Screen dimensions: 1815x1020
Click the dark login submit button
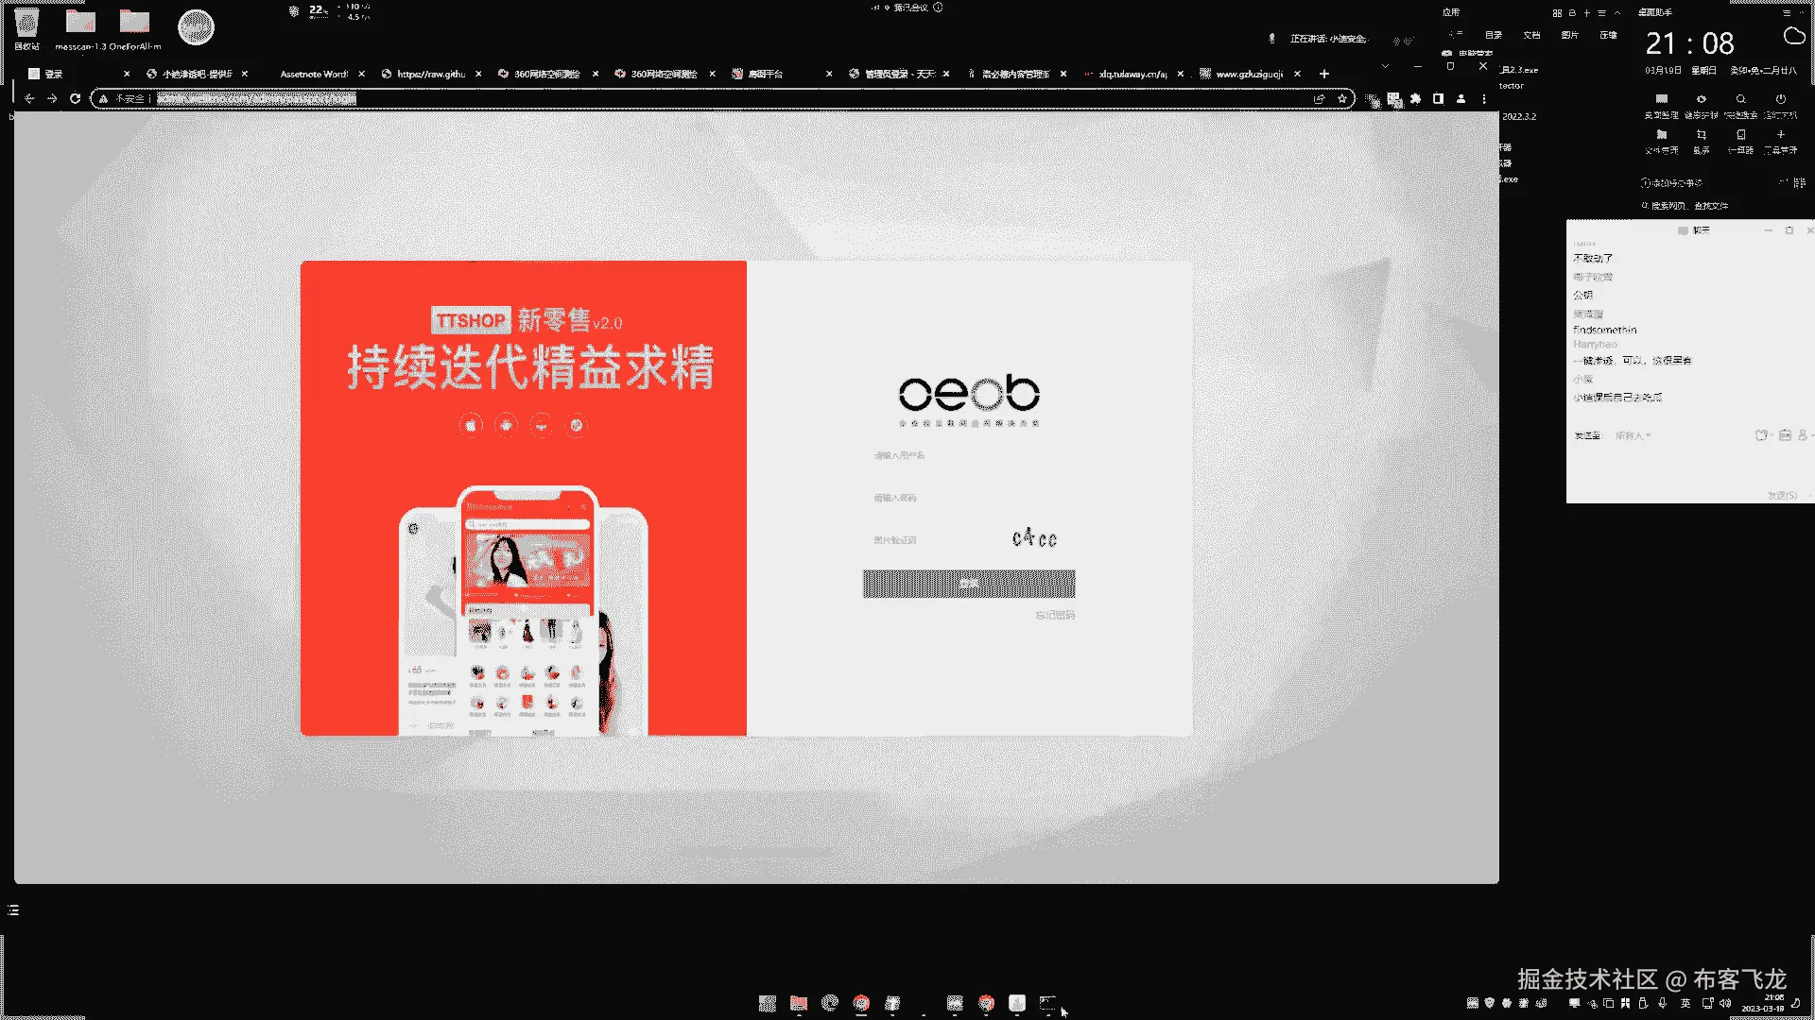968,584
